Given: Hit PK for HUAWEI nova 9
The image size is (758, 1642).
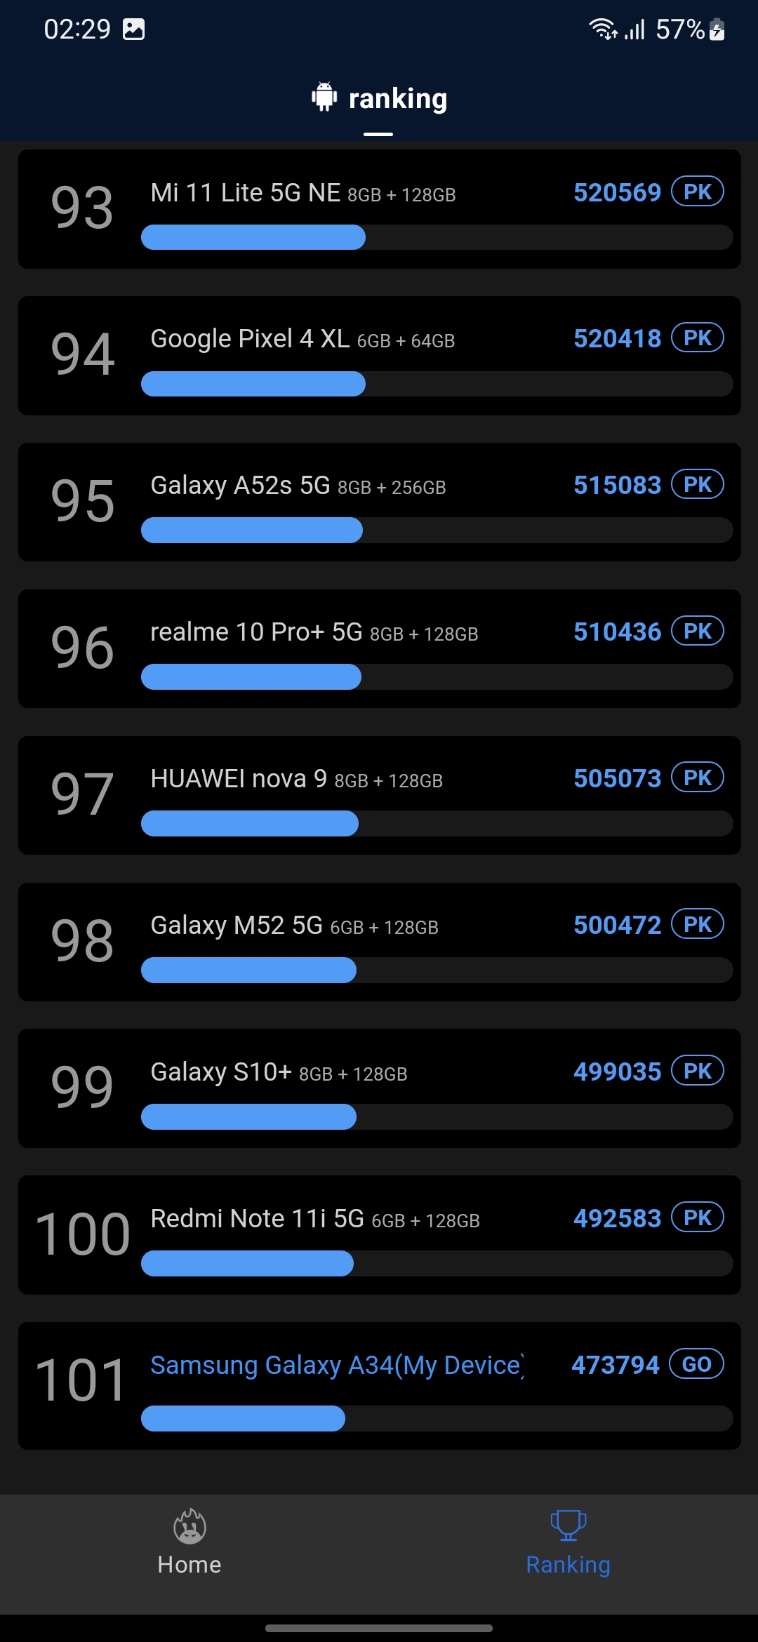Looking at the screenshot, I should [697, 778].
